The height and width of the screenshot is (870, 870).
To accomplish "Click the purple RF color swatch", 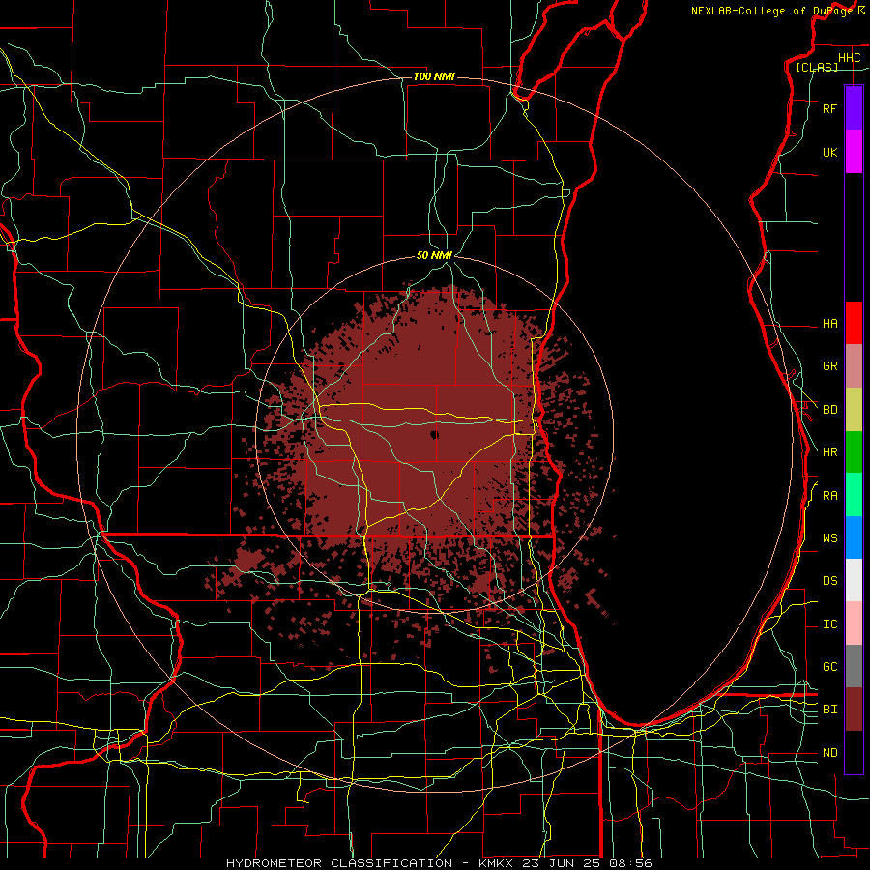I will tap(854, 108).
